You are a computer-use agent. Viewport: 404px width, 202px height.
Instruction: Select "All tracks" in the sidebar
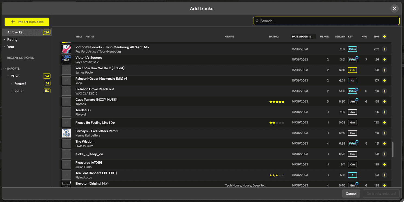15,32
